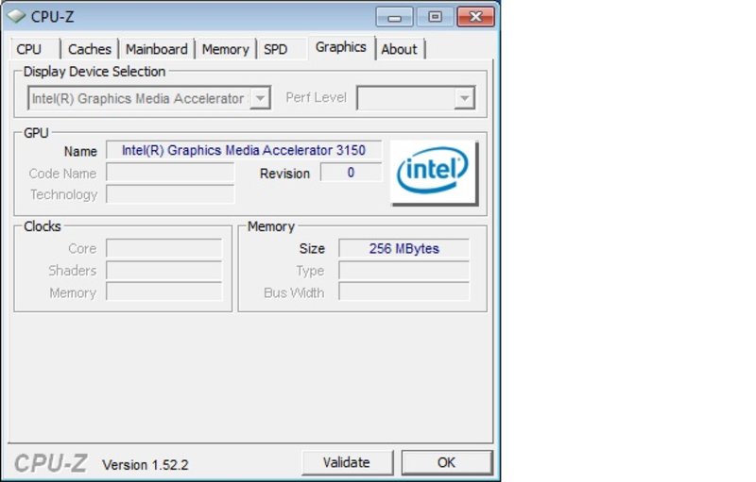Click the GPU Name field value
The image size is (756, 482).
244,150
